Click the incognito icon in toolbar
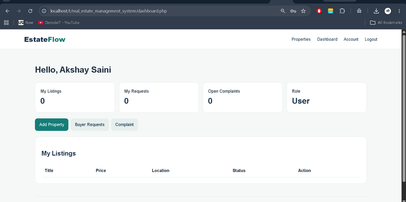The height and width of the screenshot is (202, 406). click(x=359, y=11)
